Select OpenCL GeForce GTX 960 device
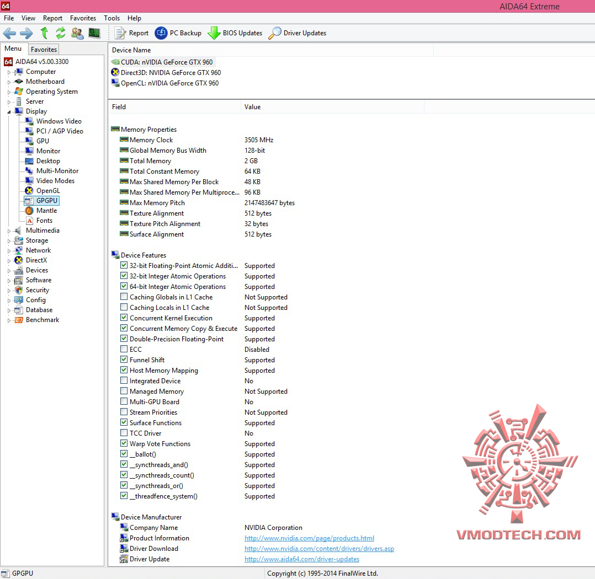Image resolution: width=595 pixels, height=579 pixels. point(165,83)
